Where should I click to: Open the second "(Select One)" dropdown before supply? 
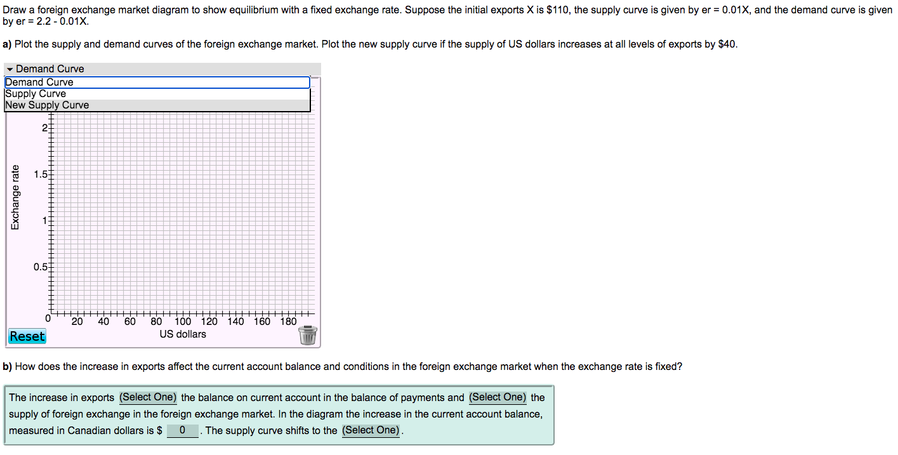[498, 397]
